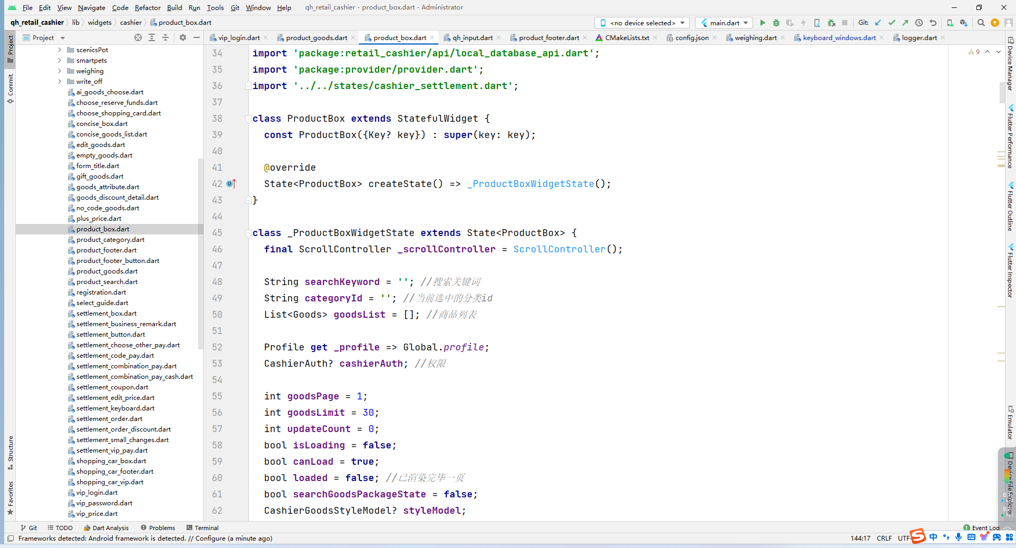Fold the ProductBox class at line 38
Screen dimensions: 1016x548
248,119
